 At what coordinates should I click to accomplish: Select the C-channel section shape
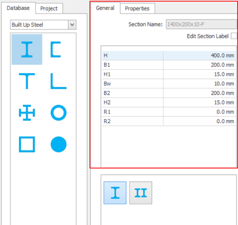click(56, 50)
